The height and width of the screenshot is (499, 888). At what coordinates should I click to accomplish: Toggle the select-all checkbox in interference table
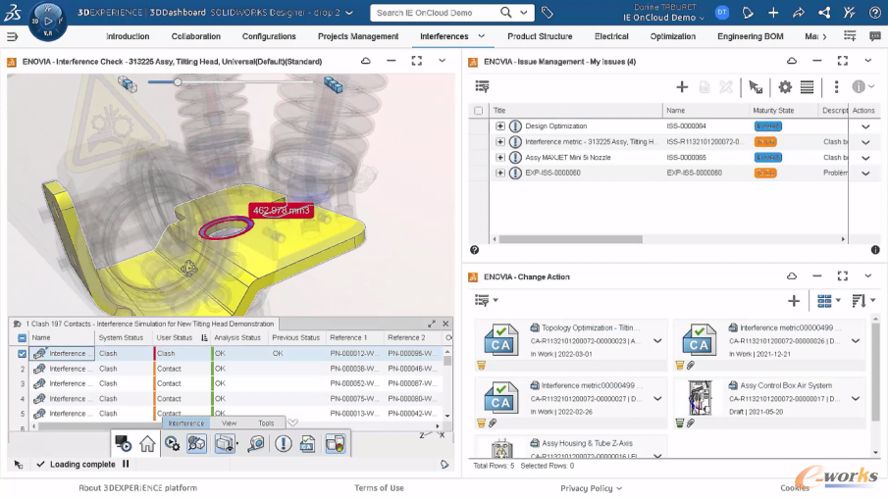[x=23, y=338]
